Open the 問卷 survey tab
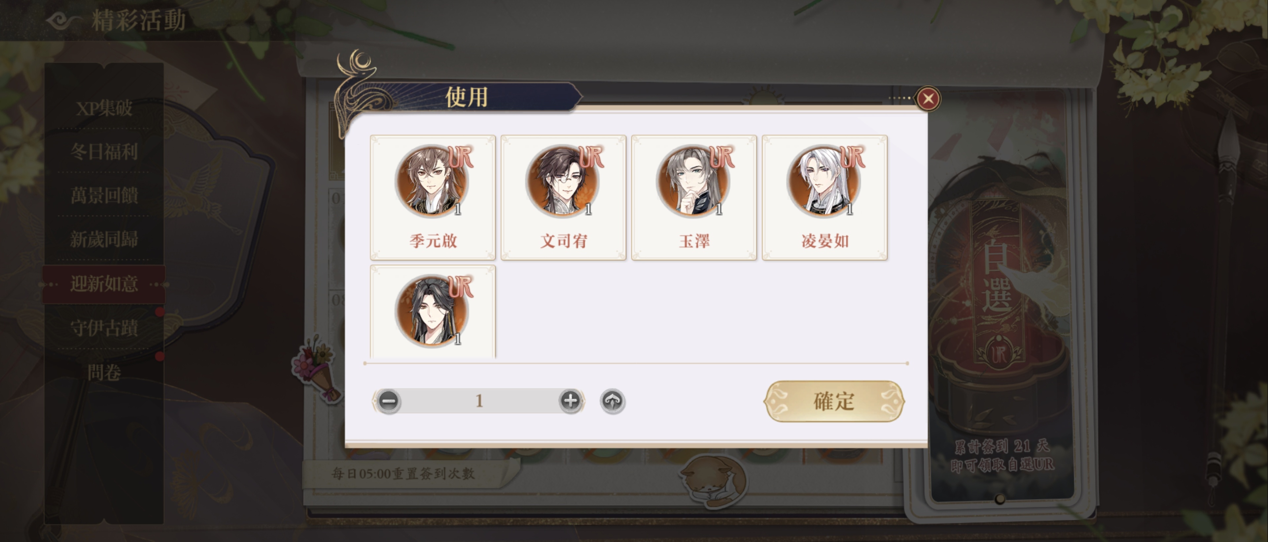The image size is (1268, 542). (x=104, y=372)
